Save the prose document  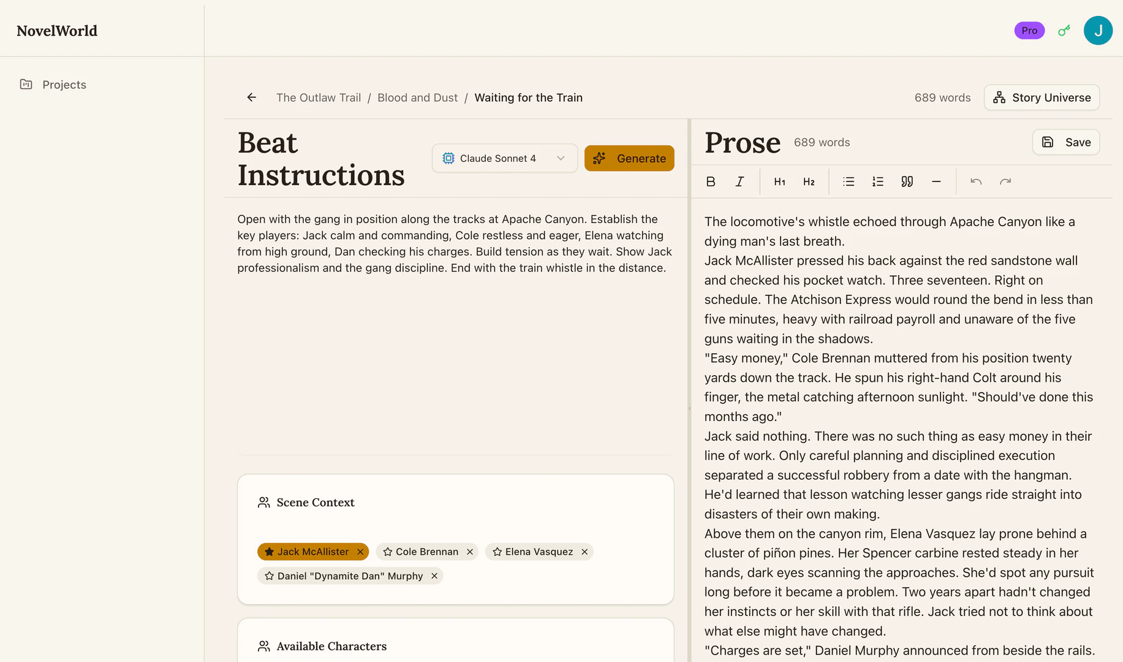pos(1065,142)
